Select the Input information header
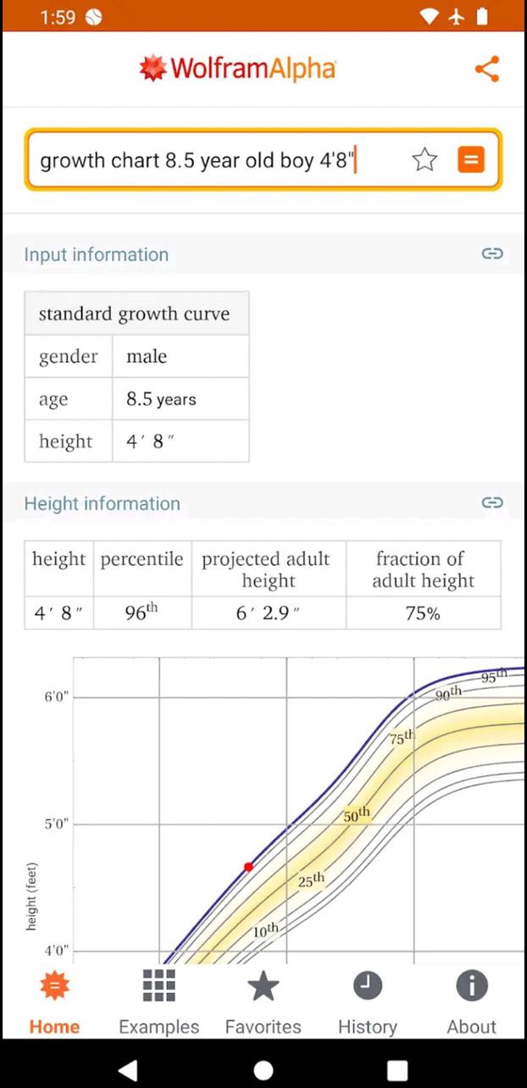This screenshot has height=1088, width=527. click(x=96, y=254)
